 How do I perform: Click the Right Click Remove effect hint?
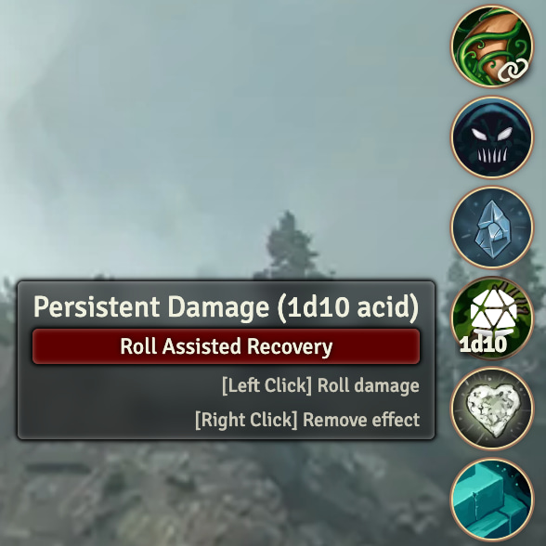pyautogui.click(x=307, y=420)
